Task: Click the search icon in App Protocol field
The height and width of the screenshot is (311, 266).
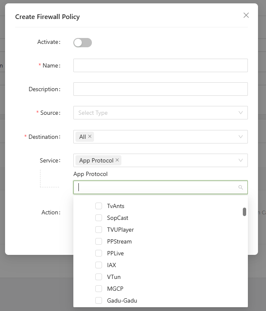Action: [241, 187]
